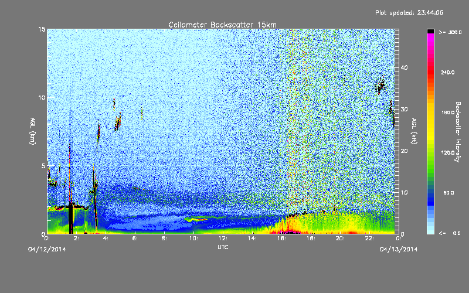The height and width of the screenshot is (293, 469).
Task: Click the "Backscatter Intensity" colorbar title
Action: 458,132
